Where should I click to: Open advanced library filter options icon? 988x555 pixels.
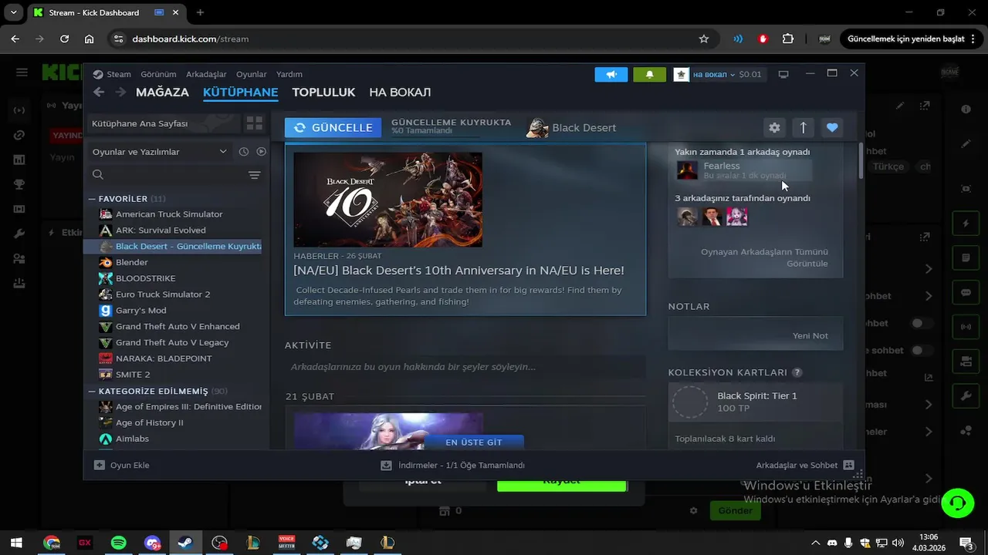click(x=254, y=175)
